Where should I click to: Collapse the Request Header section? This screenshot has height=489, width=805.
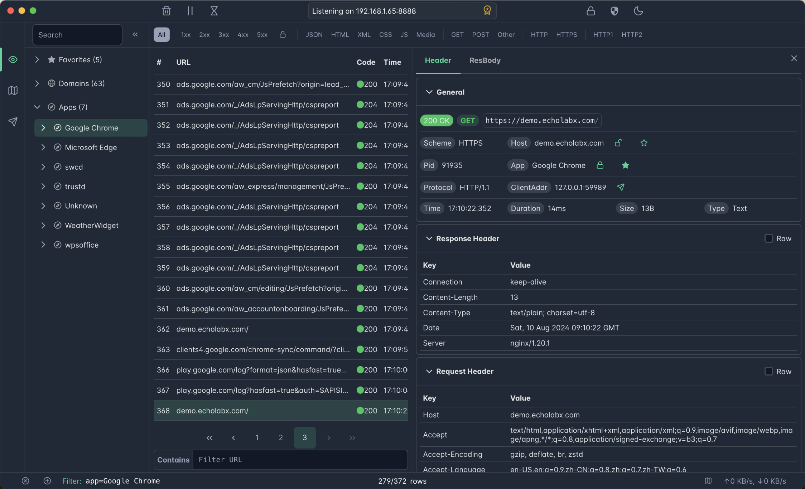click(429, 371)
